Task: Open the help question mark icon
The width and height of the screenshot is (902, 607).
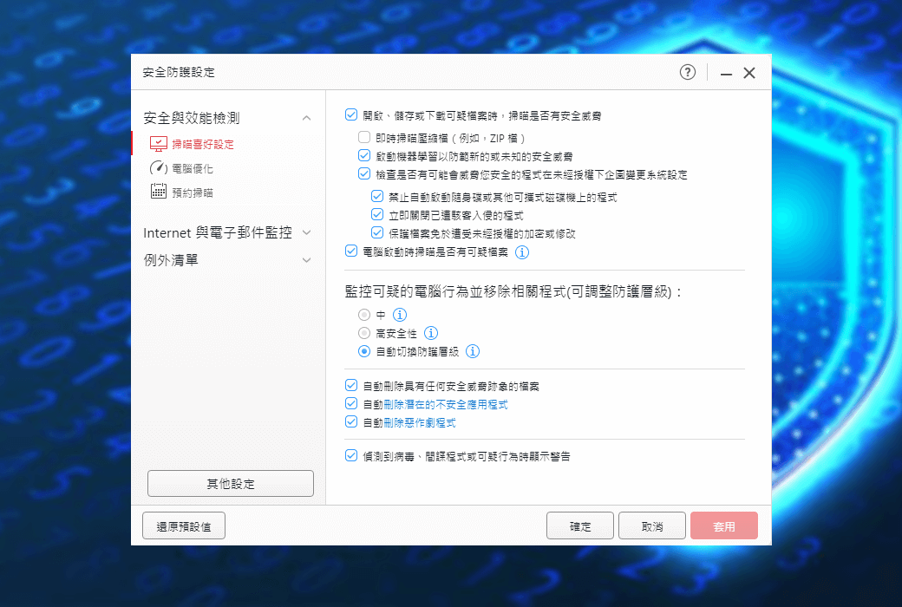Action: [x=688, y=72]
